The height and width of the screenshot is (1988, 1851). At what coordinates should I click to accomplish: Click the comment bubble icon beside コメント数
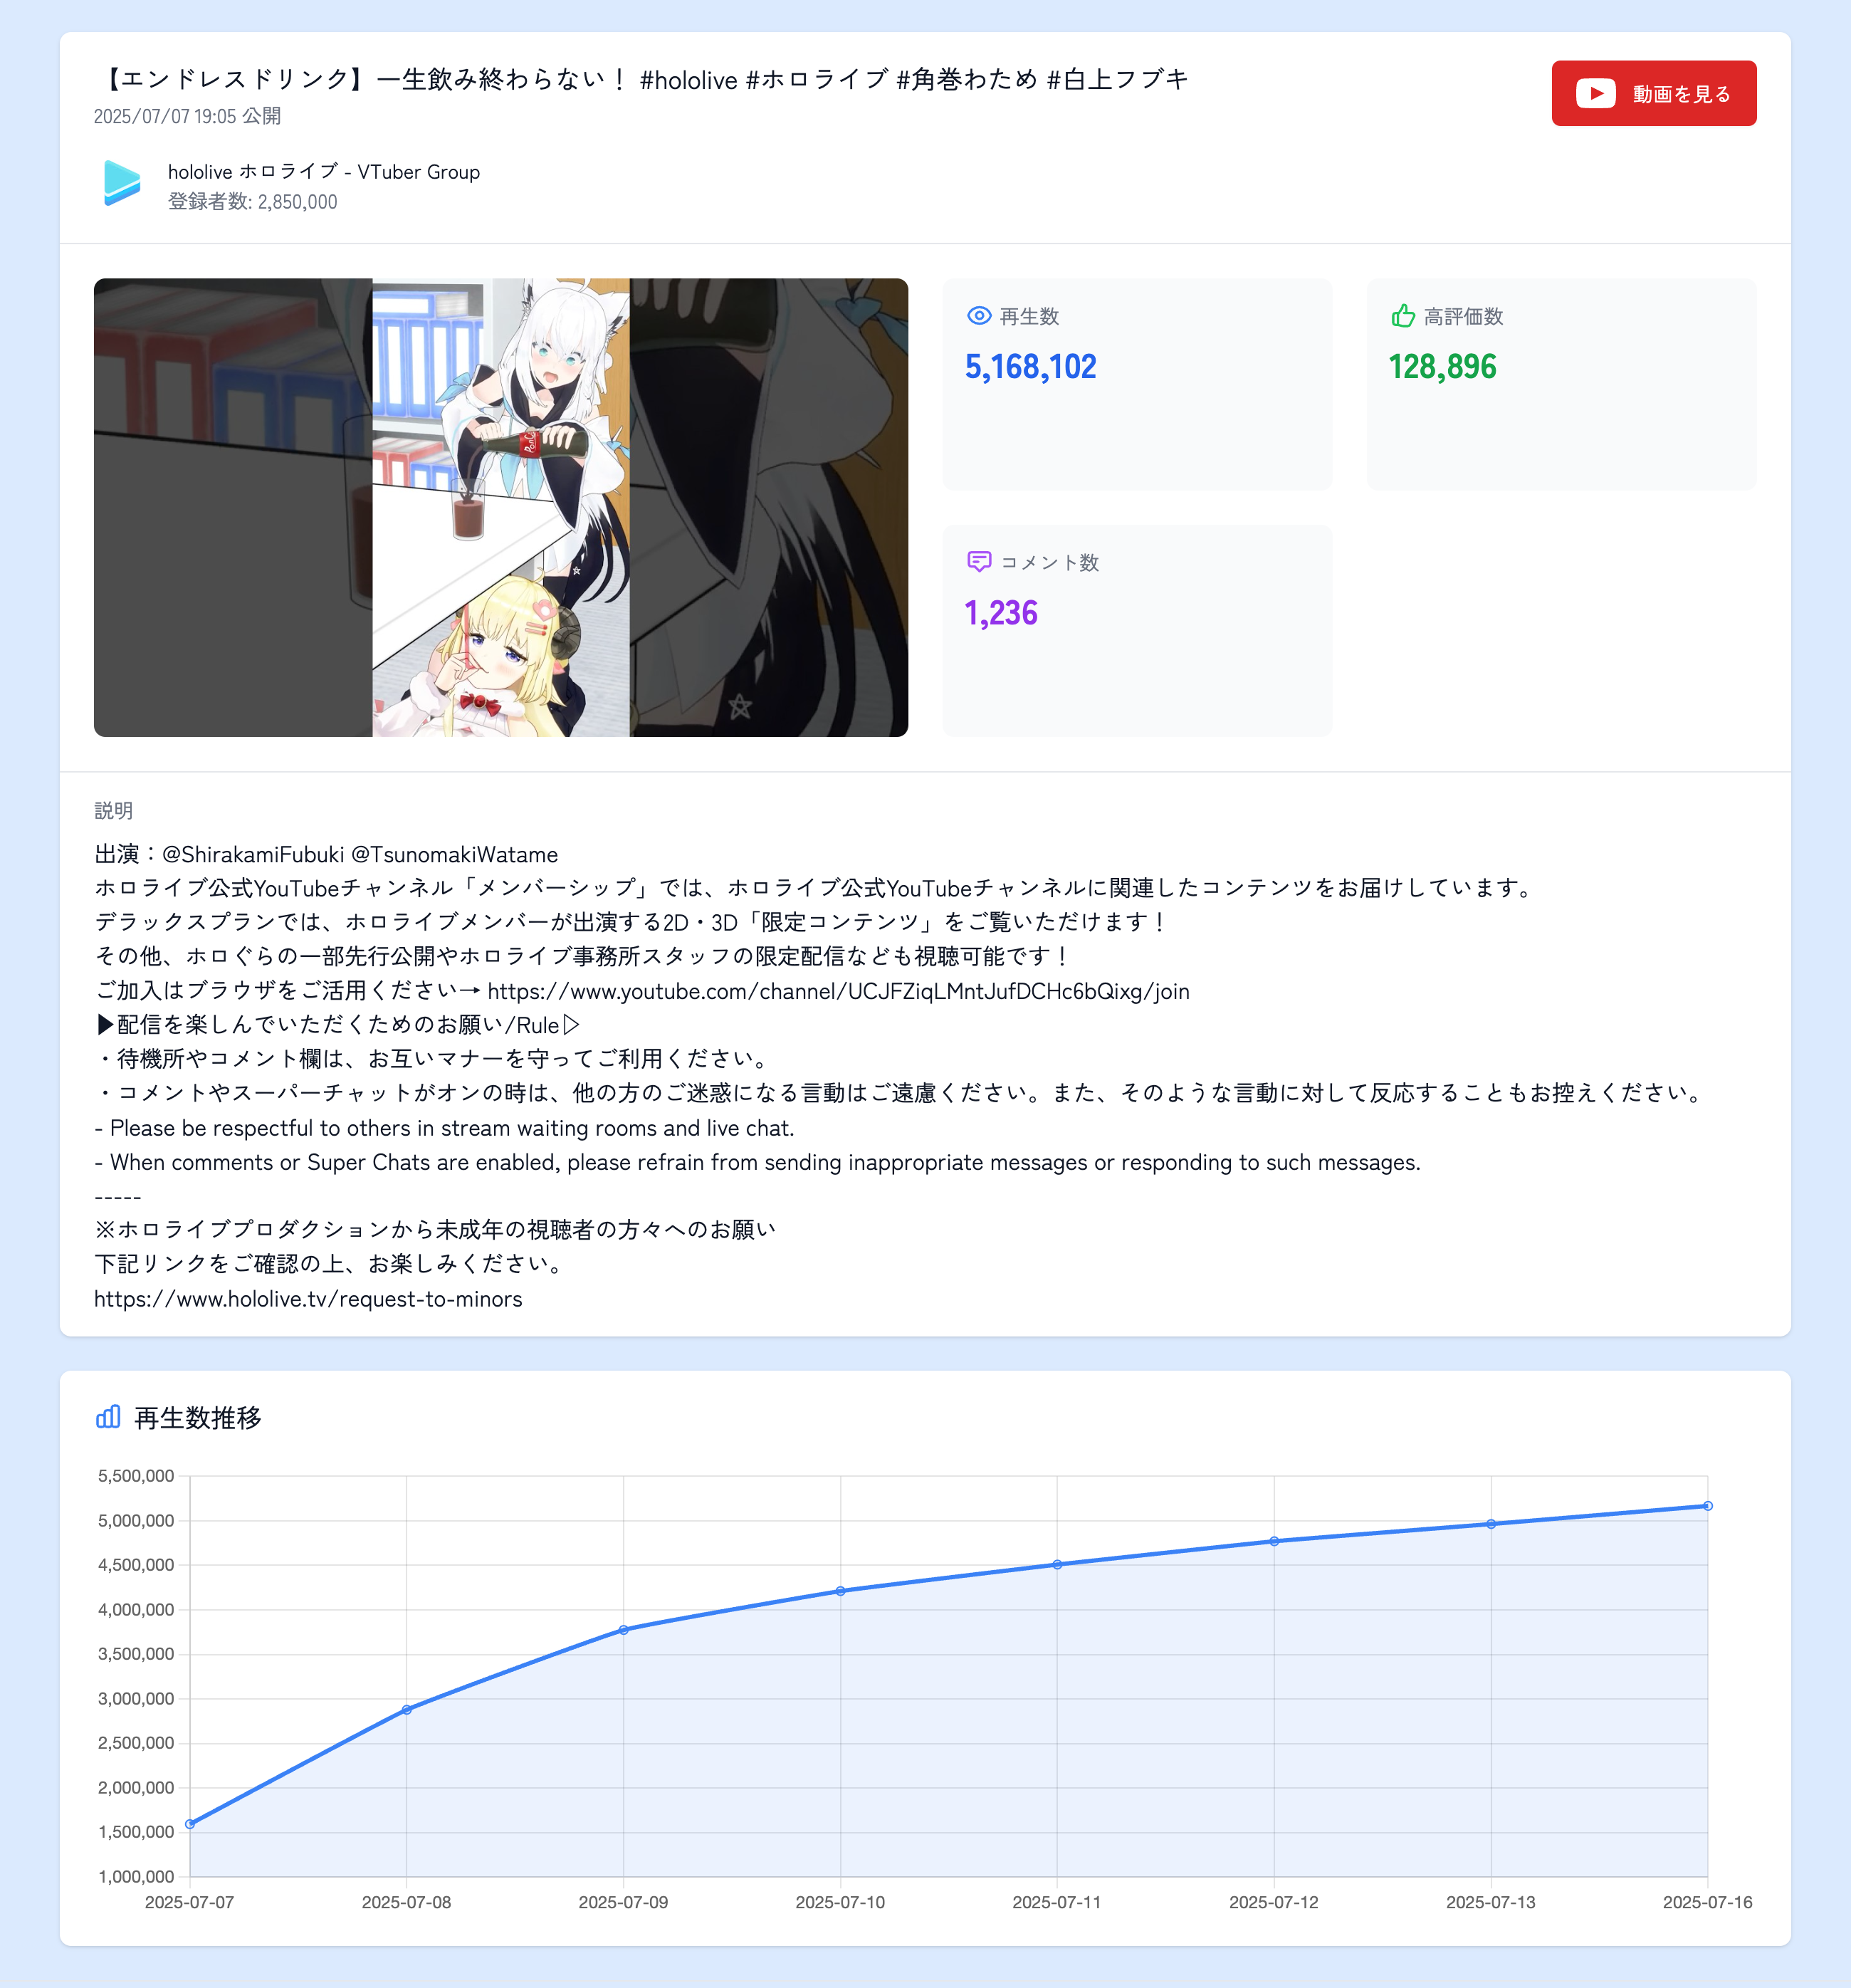pos(978,561)
